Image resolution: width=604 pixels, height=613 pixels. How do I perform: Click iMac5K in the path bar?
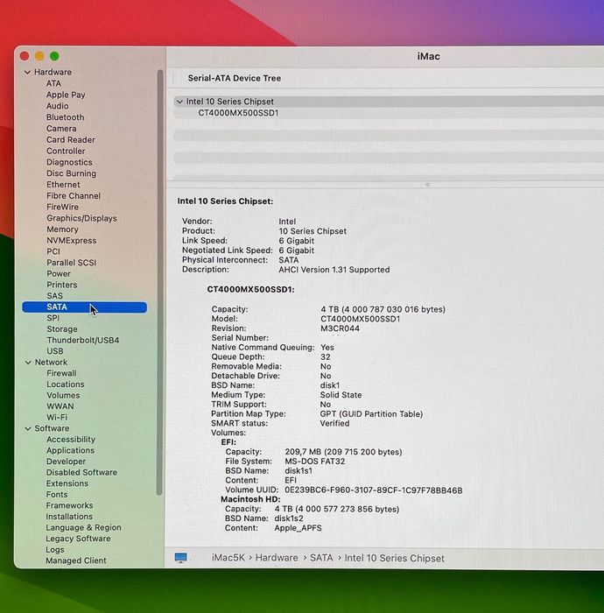pyautogui.click(x=228, y=558)
